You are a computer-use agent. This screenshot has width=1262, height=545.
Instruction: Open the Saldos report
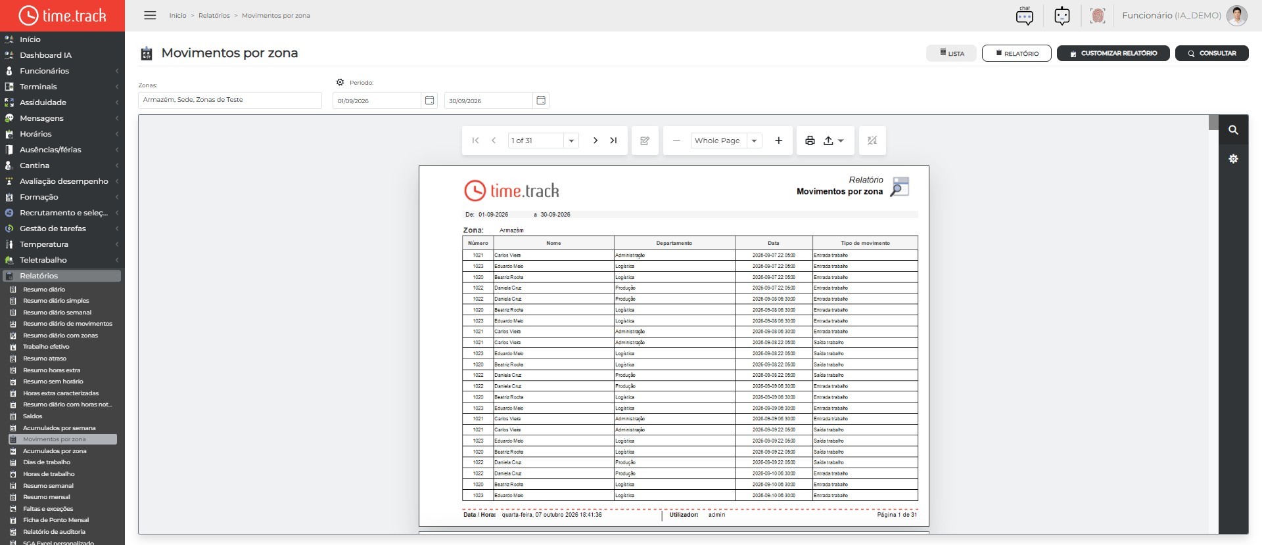[x=33, y=416]
